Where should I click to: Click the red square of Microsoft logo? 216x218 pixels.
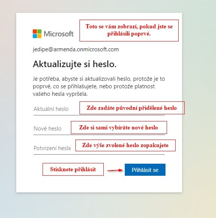tap(35, 31)
